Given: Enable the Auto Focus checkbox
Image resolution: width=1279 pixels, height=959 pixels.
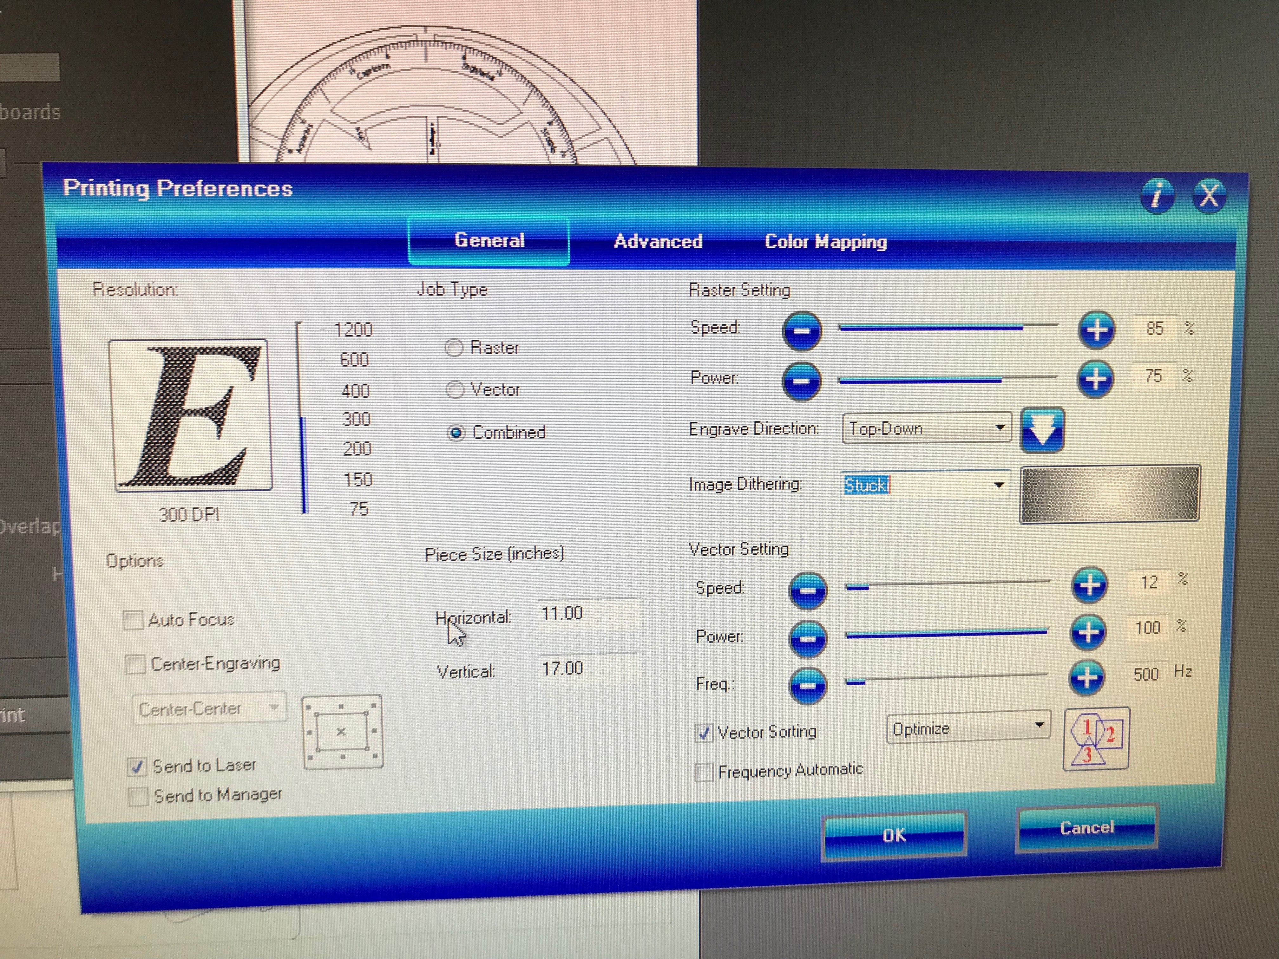Looking at the screenshot, I should coord(134,620).
